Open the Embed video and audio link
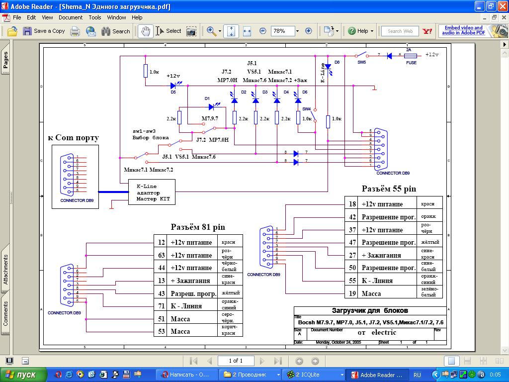Screen dimensions: 509x382 [464, 30]
